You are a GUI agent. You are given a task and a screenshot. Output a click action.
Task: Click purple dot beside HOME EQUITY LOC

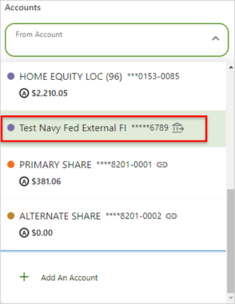[11, 76]
